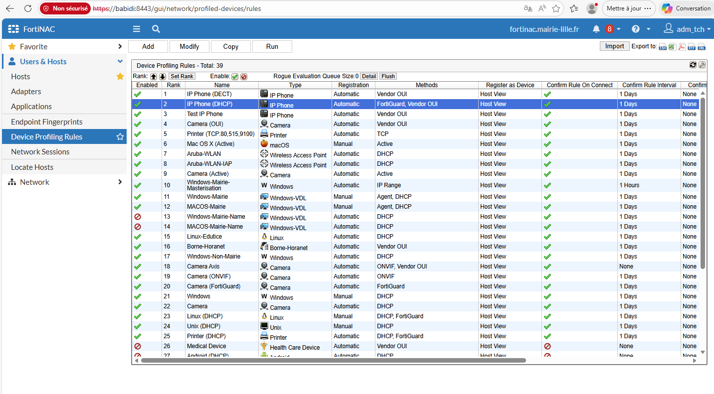The width and height of the screenshot is (714, 394).
Task: Export rules to CSV file
Action: pos(663,47)
